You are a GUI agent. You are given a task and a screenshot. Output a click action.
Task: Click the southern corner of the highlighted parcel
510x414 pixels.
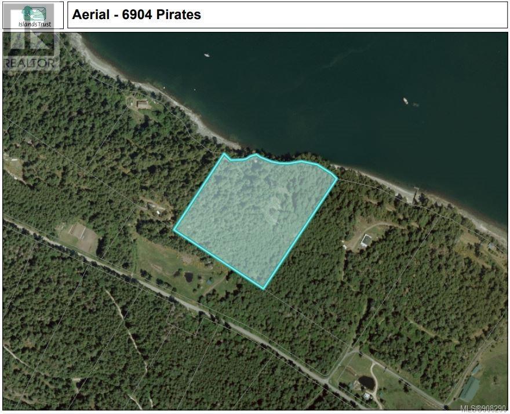[x=264, y=288]
